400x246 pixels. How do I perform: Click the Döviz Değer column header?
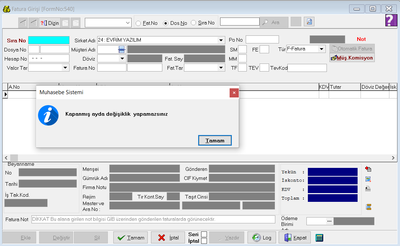375,87
